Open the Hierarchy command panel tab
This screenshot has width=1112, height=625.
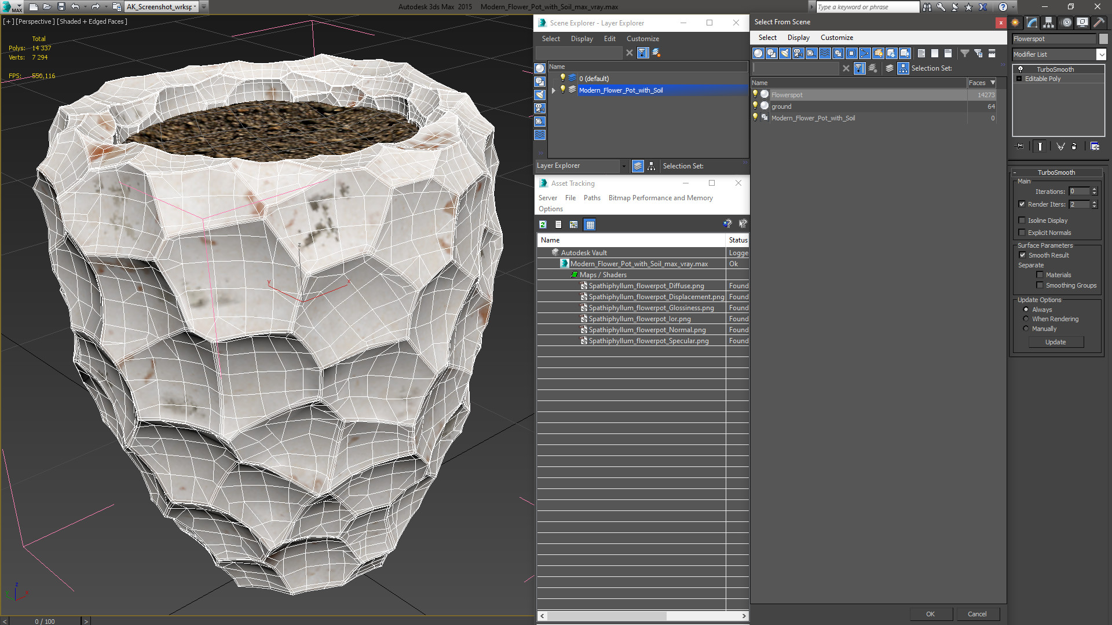pyautogui.click(x=1049, y=23)
